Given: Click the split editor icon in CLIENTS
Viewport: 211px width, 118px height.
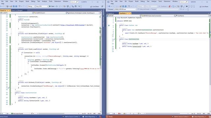Looking at the screenshot, I should pos(101,13).
